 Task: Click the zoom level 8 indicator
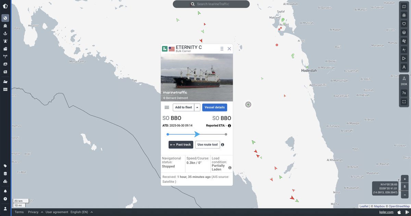click(404, 187)
